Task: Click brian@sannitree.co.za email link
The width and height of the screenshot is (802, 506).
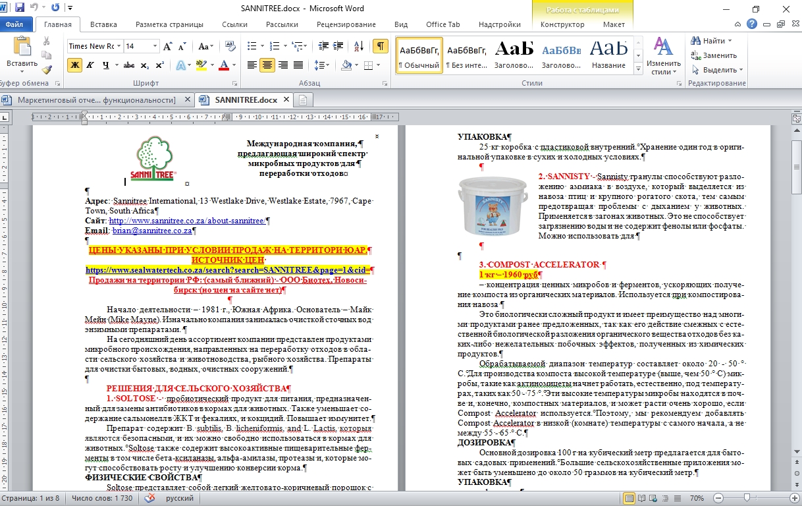Action: [x=152, y=231]
